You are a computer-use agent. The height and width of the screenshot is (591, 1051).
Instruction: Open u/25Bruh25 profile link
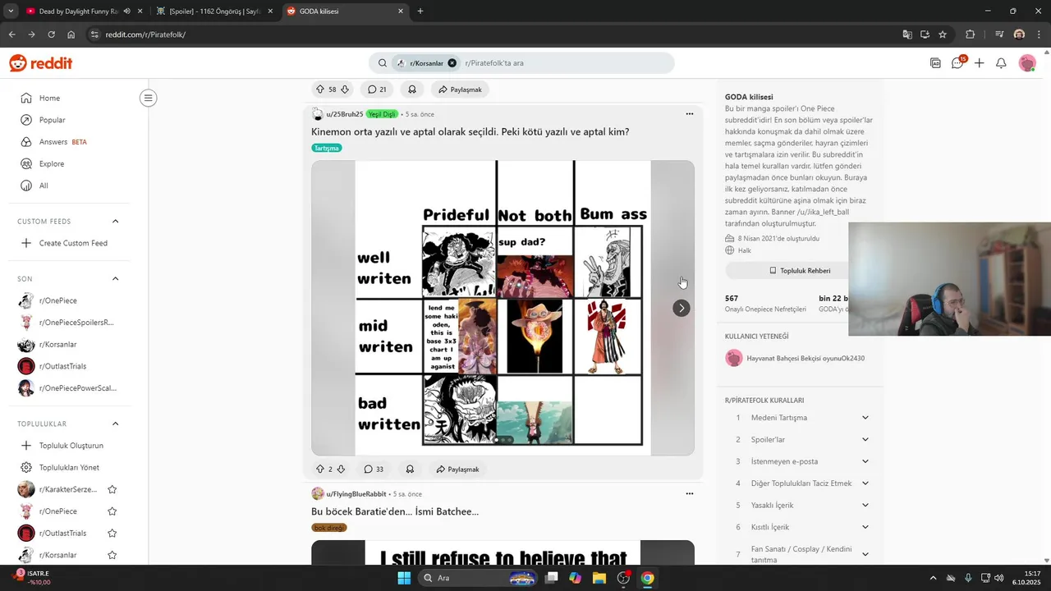(344, 114)
